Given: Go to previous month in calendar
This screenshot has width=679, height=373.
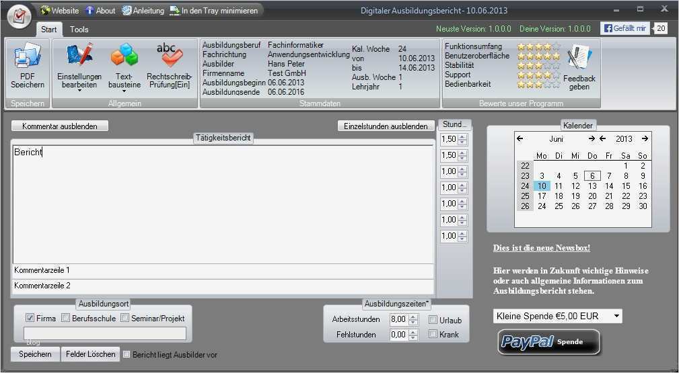Looking at the screenshot, I should click(520, 138).
